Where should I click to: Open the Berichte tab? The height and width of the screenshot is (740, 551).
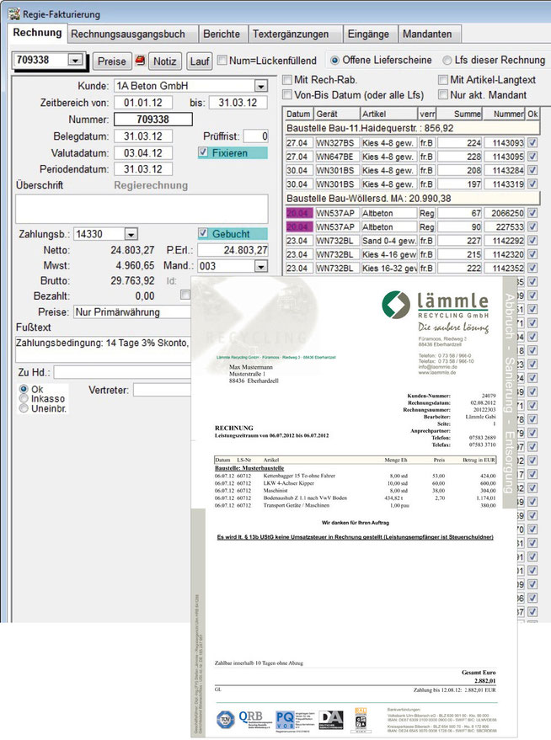tap(222, 34)
